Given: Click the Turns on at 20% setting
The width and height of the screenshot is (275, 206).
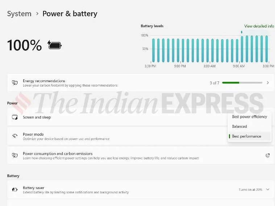Looking at the screenshot, I should 250,189.
